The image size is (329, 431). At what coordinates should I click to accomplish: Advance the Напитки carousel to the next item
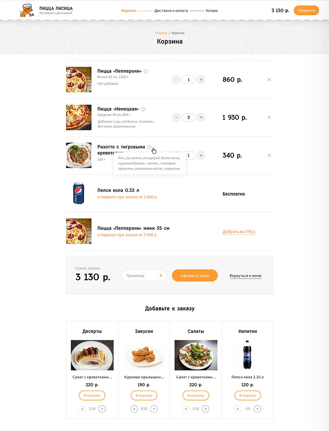[257, 409]
